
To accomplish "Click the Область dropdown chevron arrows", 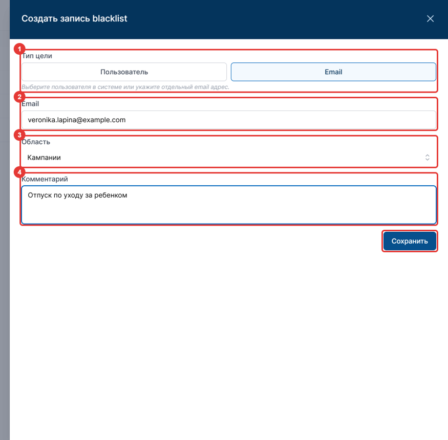I will pos(427,158).
